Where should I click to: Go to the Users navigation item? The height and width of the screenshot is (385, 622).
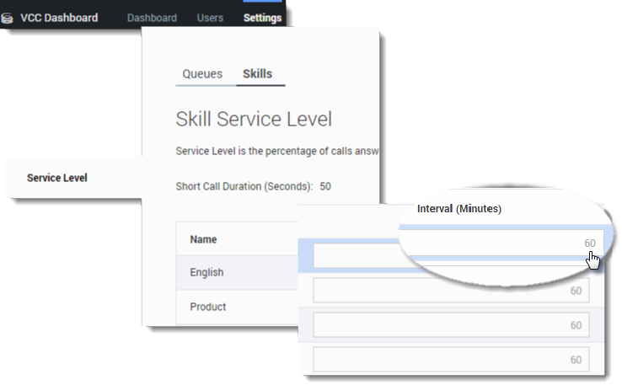[x=210, y=18]
